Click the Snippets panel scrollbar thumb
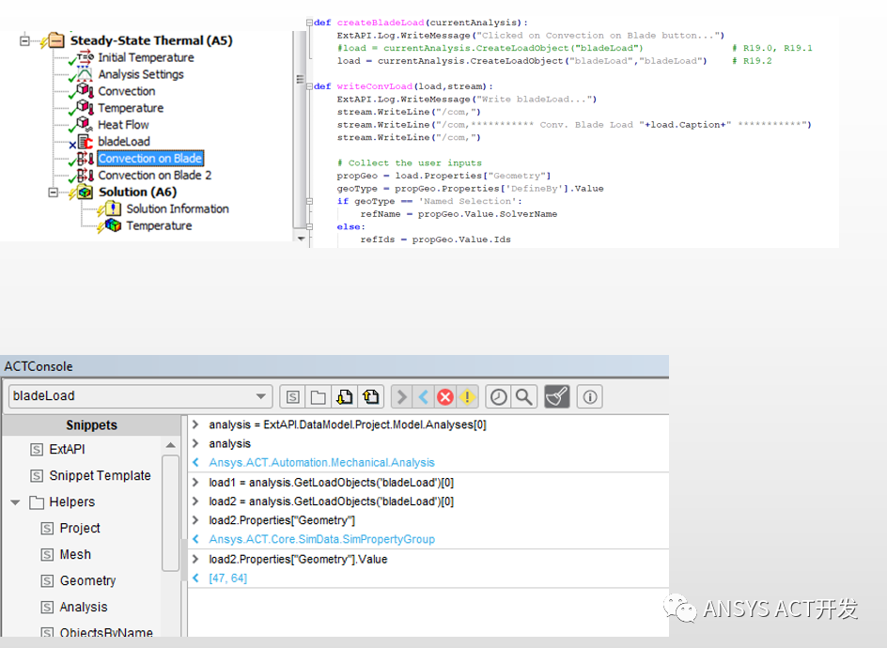The height and width of the screenshot is (648, 887). click(x=170, y=513)
